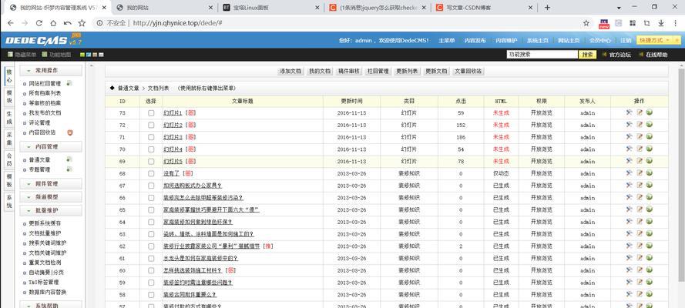685x308 pixels.
Task: Select the blue skin color swatch
Action: [x=89, y=55]
